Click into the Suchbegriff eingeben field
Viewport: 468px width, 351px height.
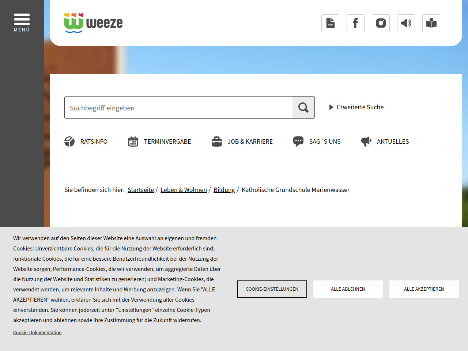178,108
